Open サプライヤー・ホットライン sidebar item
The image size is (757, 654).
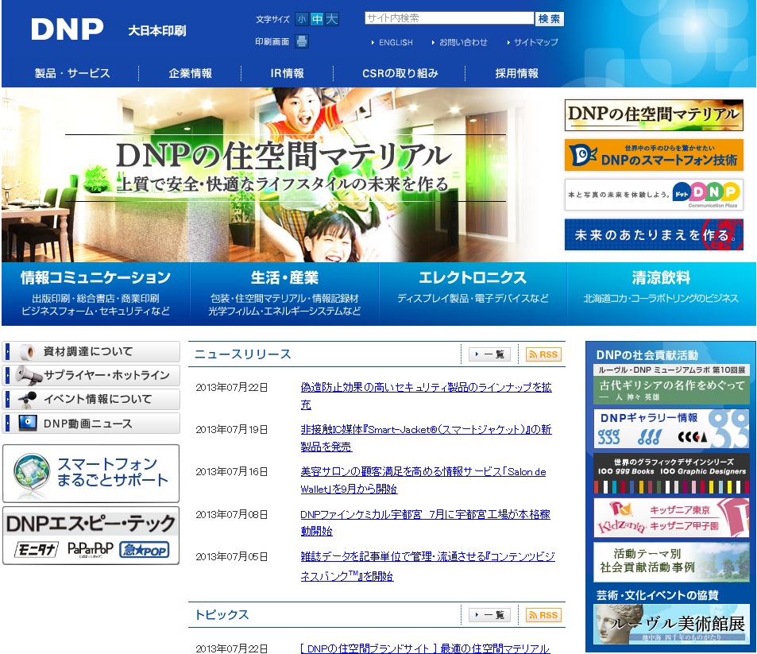(91, 375)
